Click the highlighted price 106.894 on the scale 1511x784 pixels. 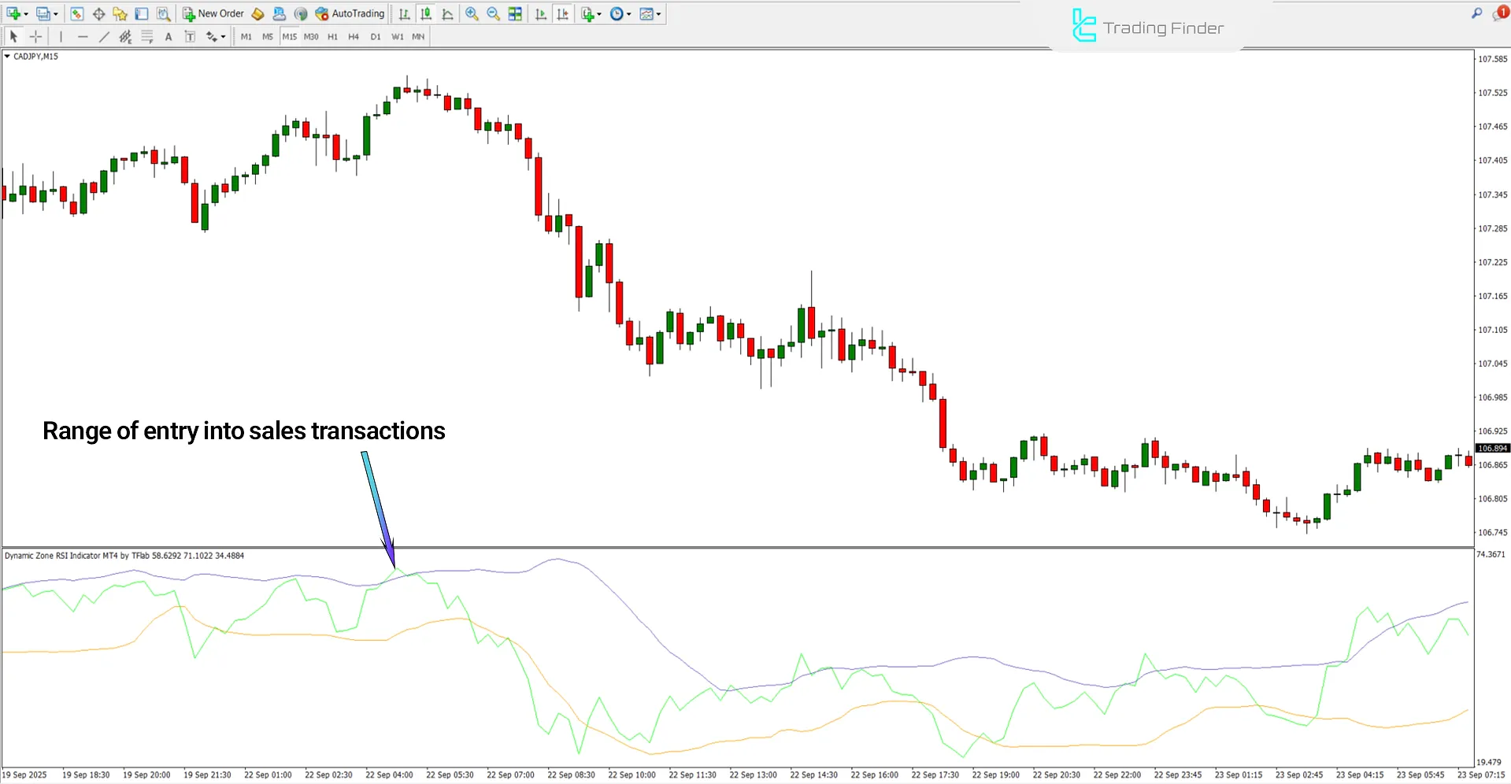point(1491,448)
